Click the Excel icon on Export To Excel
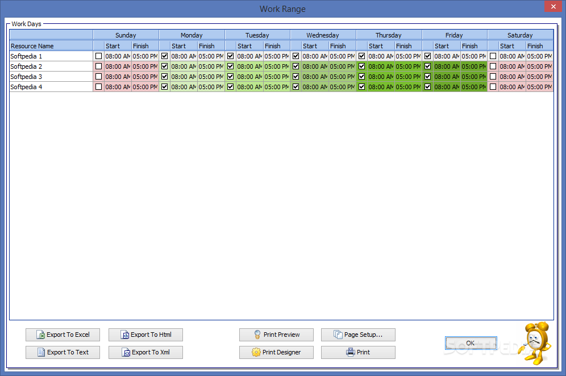Image resolution: width=566 pixels, height=376 pixels. [x=41, y=335]
